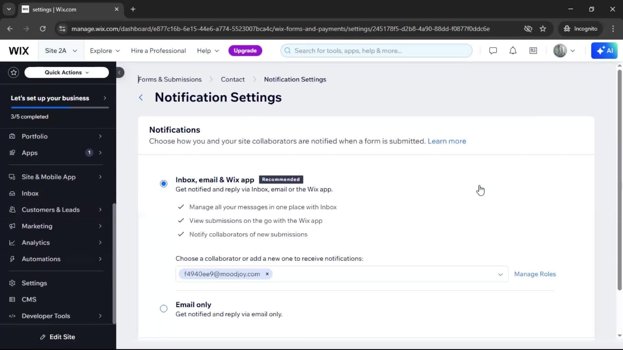Close the settings | Wix.com tab
The height and width of the screenshot is (350, 623).
coord(116,9)
